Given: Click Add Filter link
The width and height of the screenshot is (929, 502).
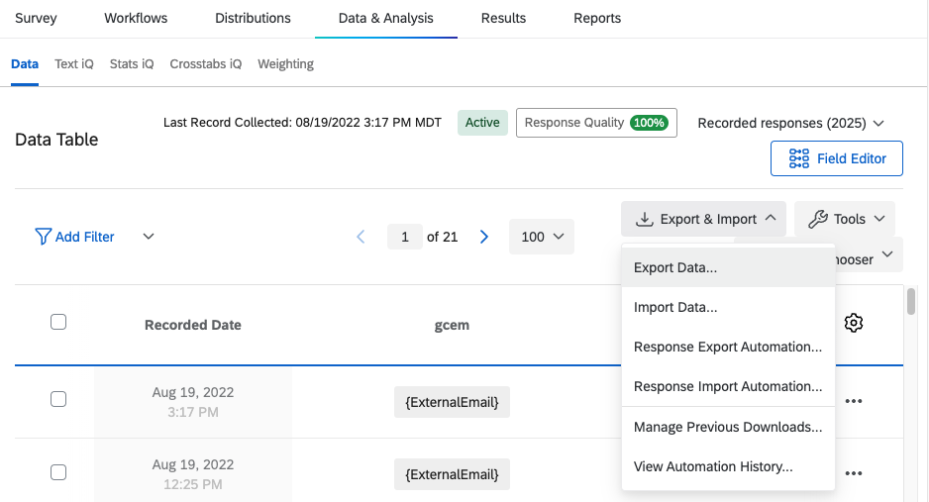Looking at the screenshot, I should coord(85,237).
